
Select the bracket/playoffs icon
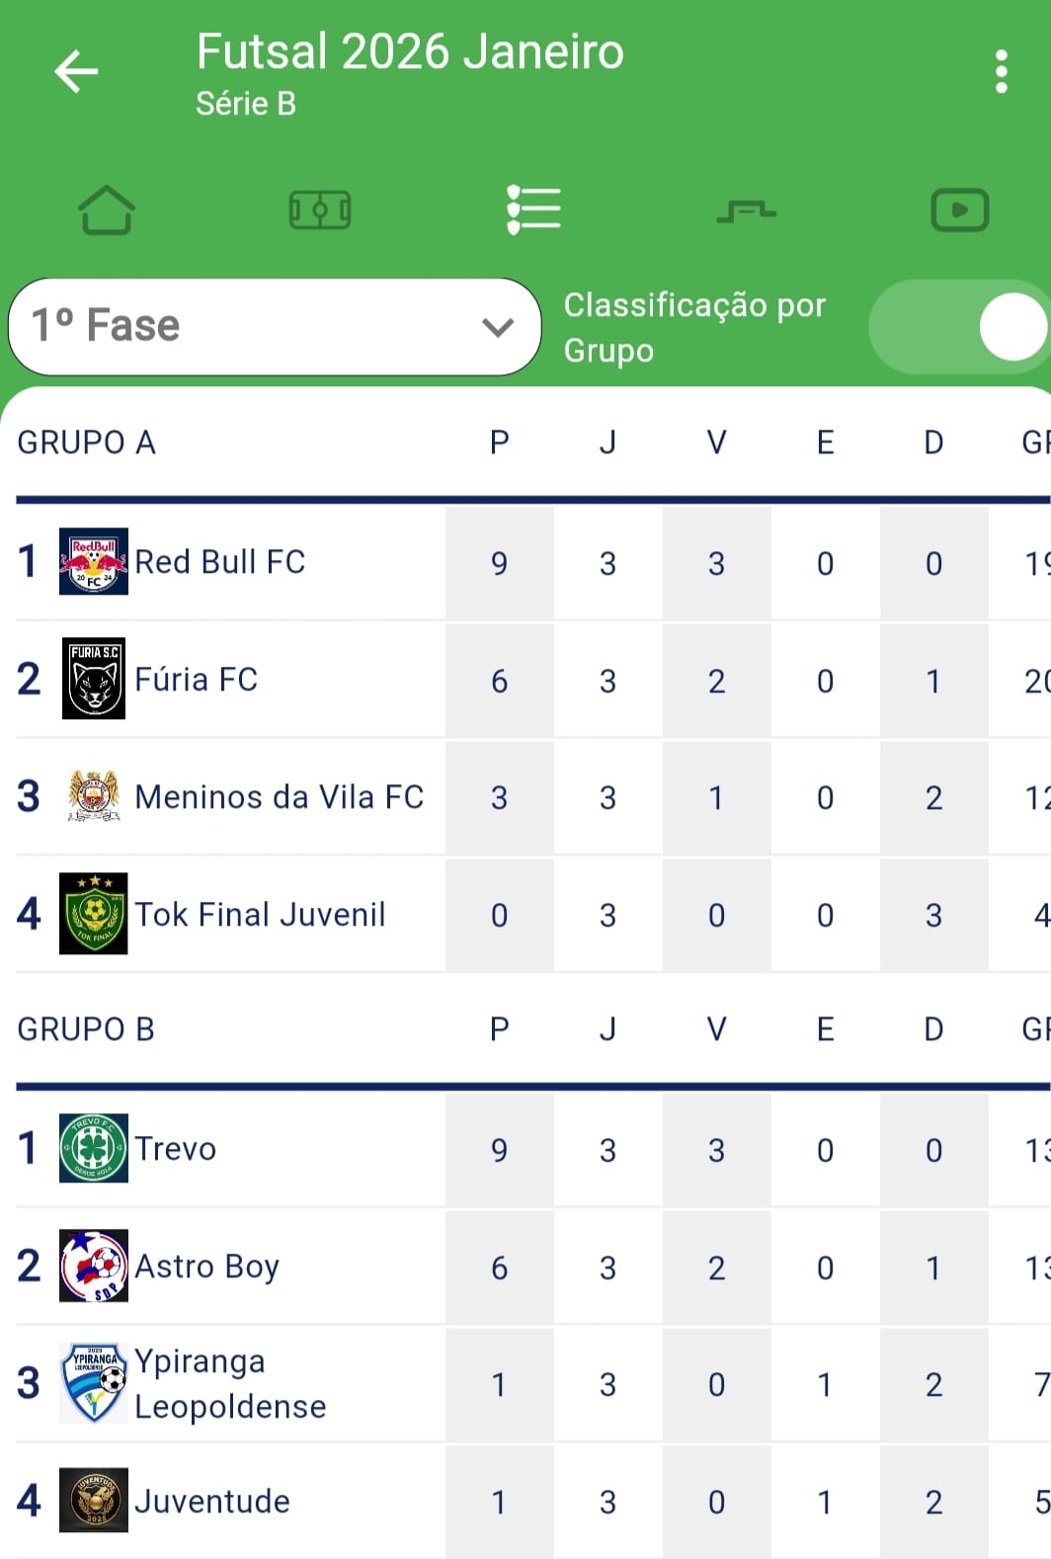coord(747,209)
